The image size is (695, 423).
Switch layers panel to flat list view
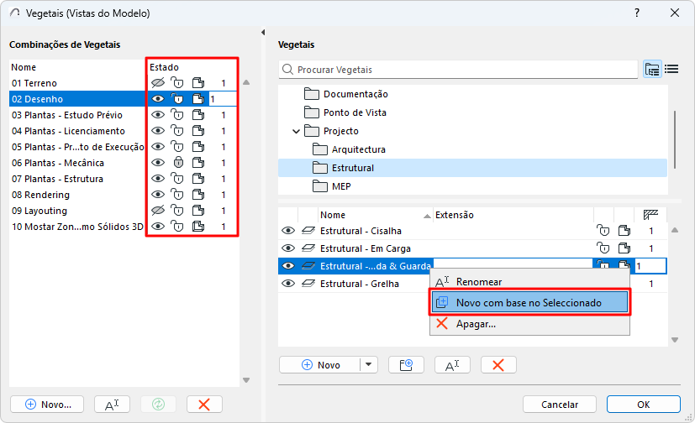(x=671, y=70)
